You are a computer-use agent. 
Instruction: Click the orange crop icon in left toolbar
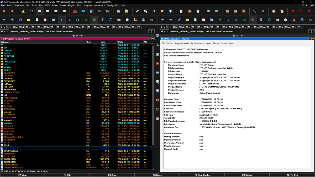(135, 20)
